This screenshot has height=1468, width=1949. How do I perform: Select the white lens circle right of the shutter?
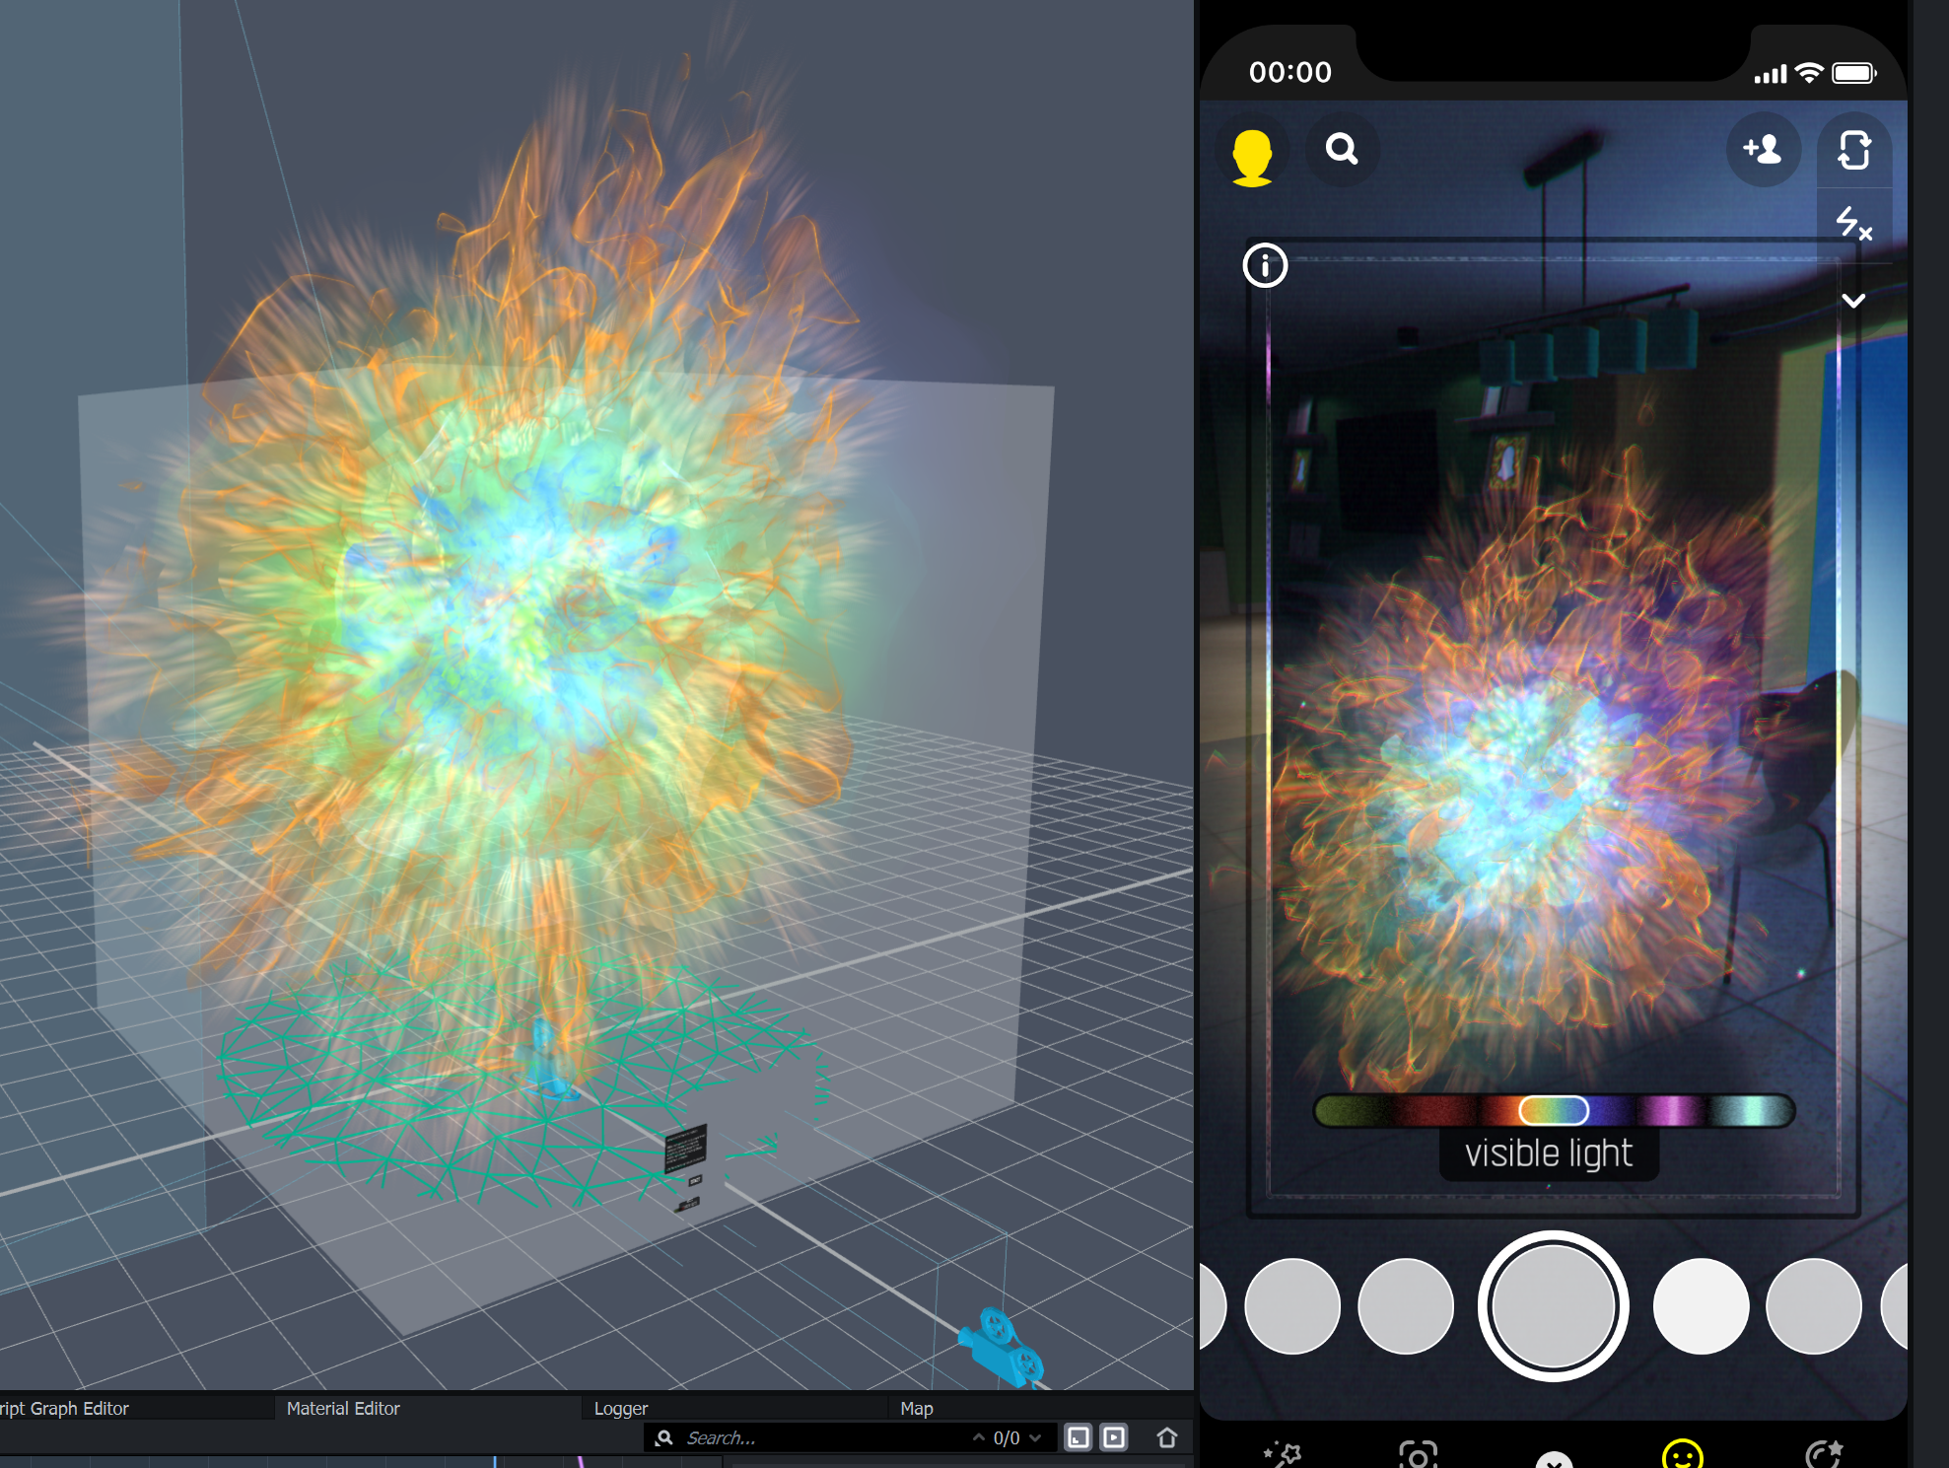[1701, 1306]
